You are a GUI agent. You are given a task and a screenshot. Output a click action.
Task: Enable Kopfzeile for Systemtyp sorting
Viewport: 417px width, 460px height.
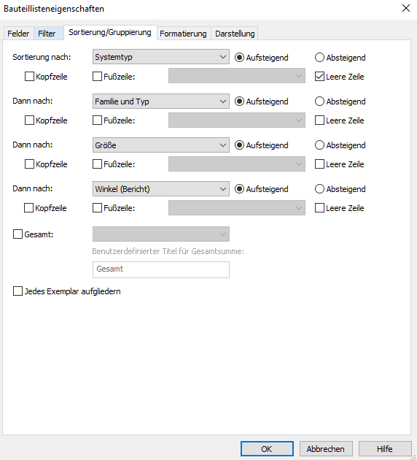(29, 77)
